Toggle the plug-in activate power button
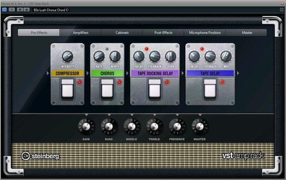Screen dimensions: 286x180 (x=4, y=10)
